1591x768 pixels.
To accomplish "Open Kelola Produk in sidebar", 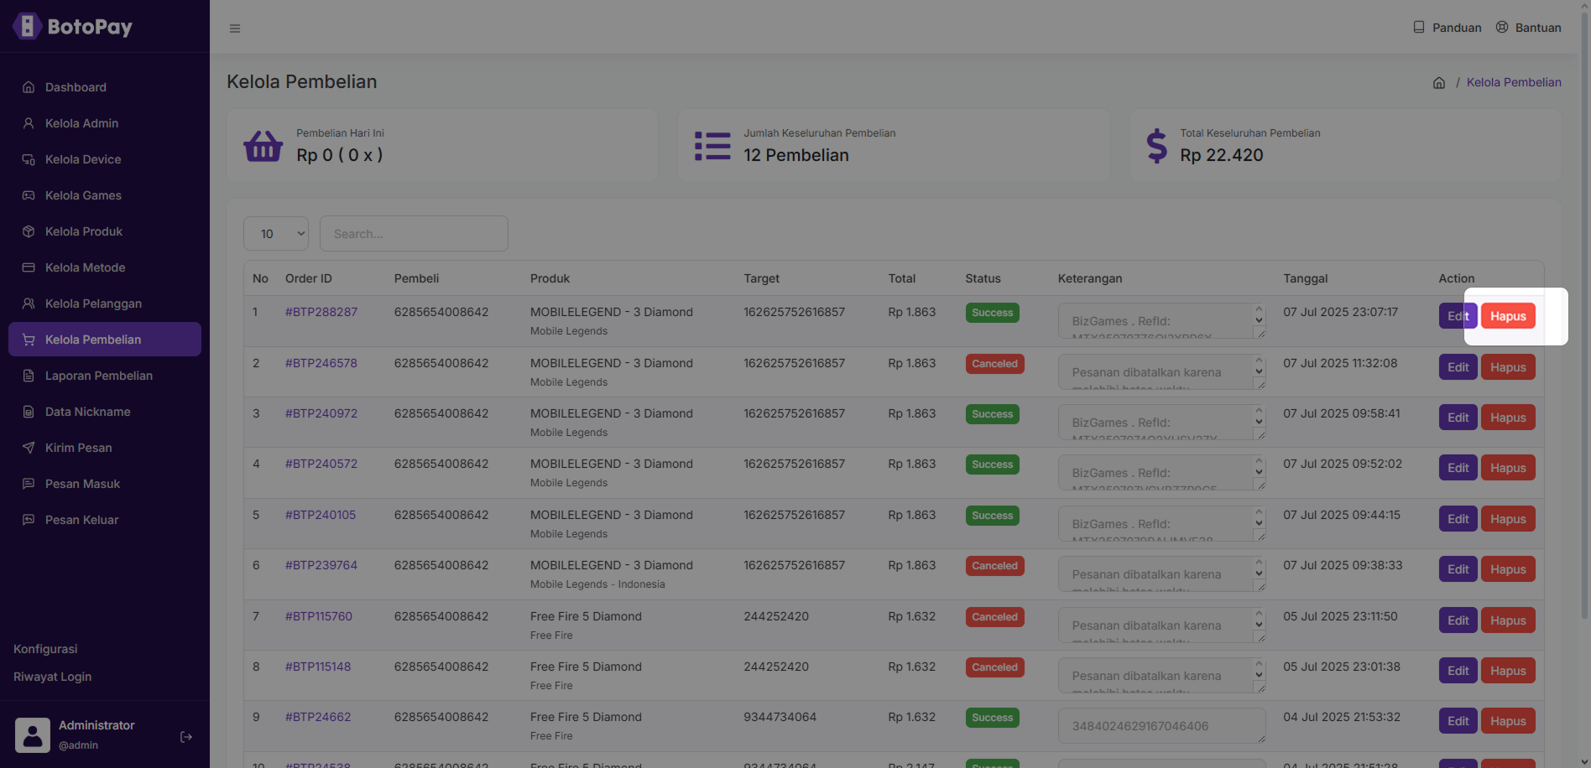I will click(x=105, y=231).
